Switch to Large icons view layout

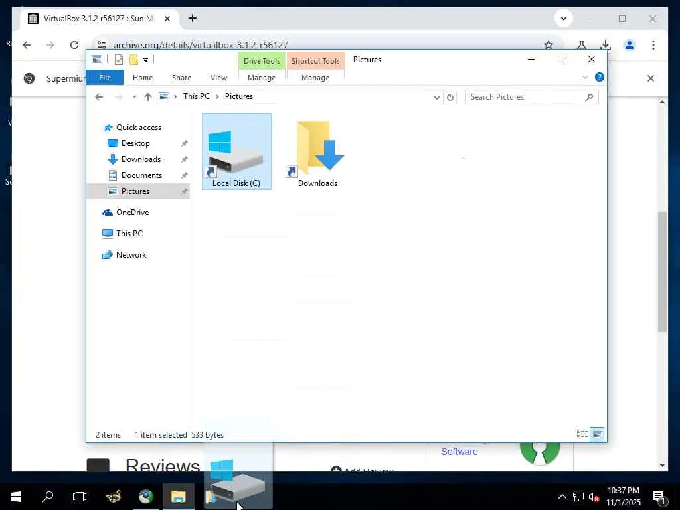tap(598, 434)
